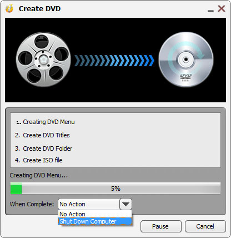This screenshot has height=238, width=231.
Task: Open the When Complete dropdown arrow
Action: (125, 204)
